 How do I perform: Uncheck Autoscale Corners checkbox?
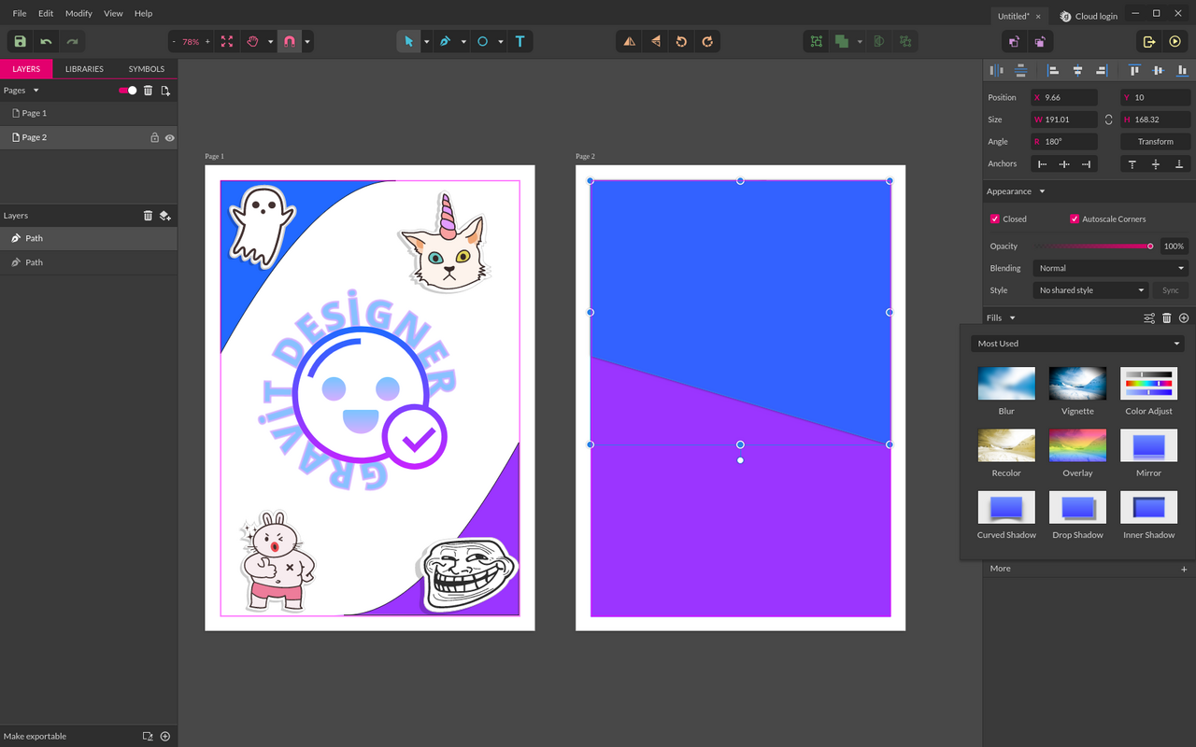(1075, 219)
